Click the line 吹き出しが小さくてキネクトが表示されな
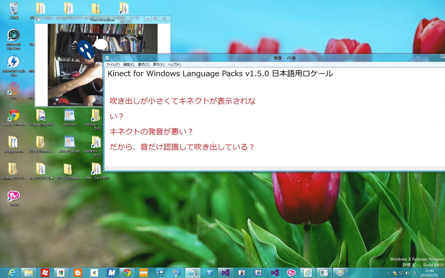The width and height of the screenshot is (445, 278). coord(183,101)
